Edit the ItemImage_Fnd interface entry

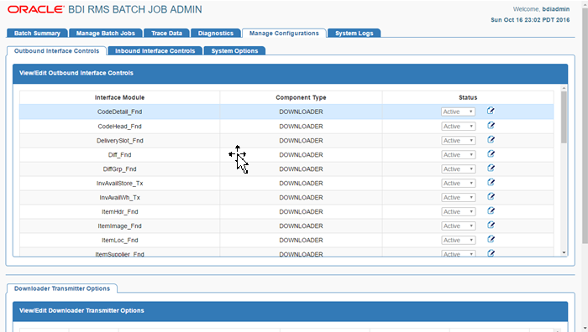coord(491,225)
